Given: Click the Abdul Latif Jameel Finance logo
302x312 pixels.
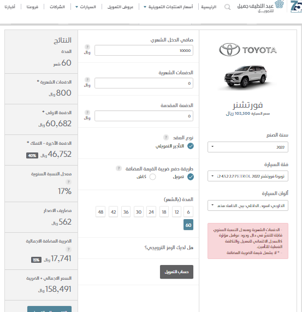Looking at the screenshot, I should point(260,7).
